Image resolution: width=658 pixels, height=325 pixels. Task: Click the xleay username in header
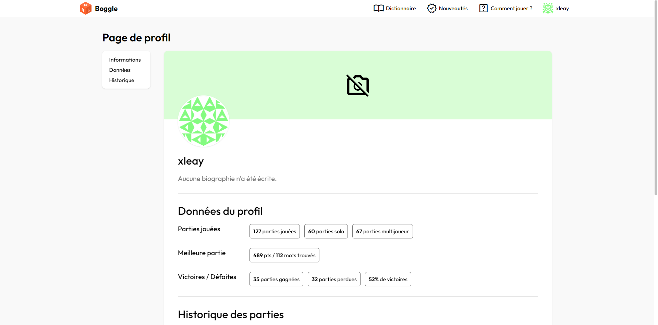(x=562, y=9)
